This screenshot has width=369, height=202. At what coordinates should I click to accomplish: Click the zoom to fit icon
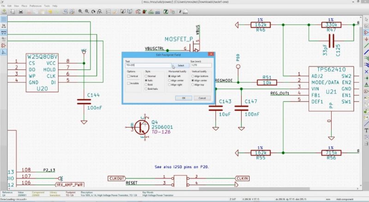point(100,12)
